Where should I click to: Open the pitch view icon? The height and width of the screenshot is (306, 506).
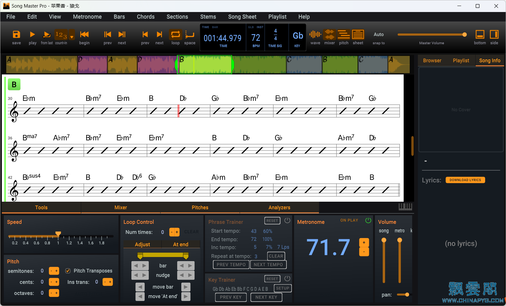[344, 34]
